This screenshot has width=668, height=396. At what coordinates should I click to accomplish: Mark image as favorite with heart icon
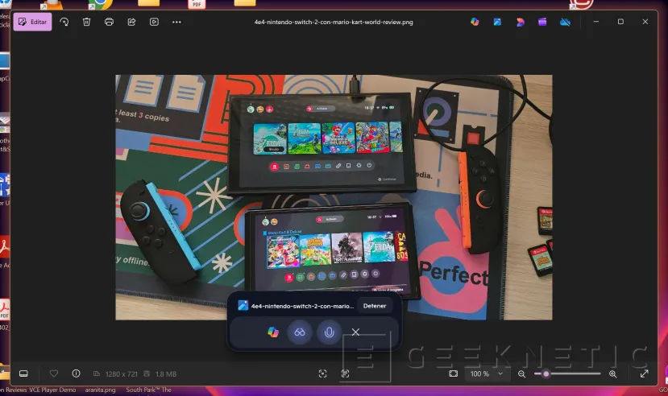point(54,373)
